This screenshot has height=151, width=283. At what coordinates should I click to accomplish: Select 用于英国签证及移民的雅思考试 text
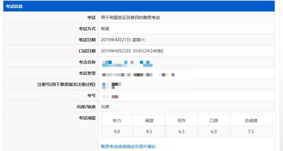[x=130, y=18]
